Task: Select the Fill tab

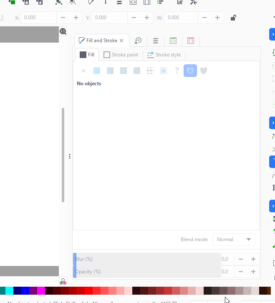Action: point(87,55)
